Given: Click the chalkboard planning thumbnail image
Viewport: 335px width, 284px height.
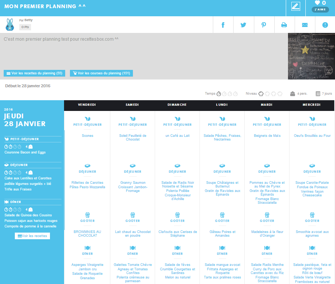Looking at the screenshot, I should (311, 56).
